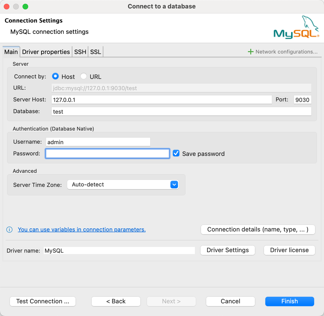Follow the connection parameters variables link
The image size is (324, 316).
coord(82,229)
